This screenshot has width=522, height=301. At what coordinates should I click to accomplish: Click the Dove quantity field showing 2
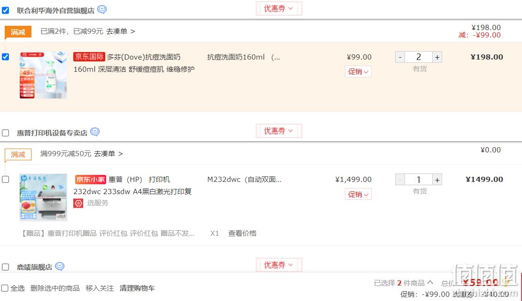(x=419, y=57)
